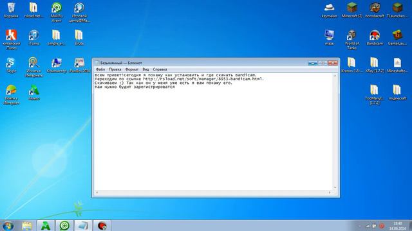Click the Notepad title bar icon
This screenshot has width=412, height=231.
coord(97,63)
